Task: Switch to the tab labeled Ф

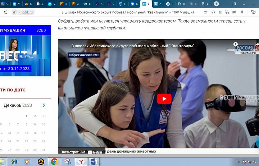Action: 193,4
